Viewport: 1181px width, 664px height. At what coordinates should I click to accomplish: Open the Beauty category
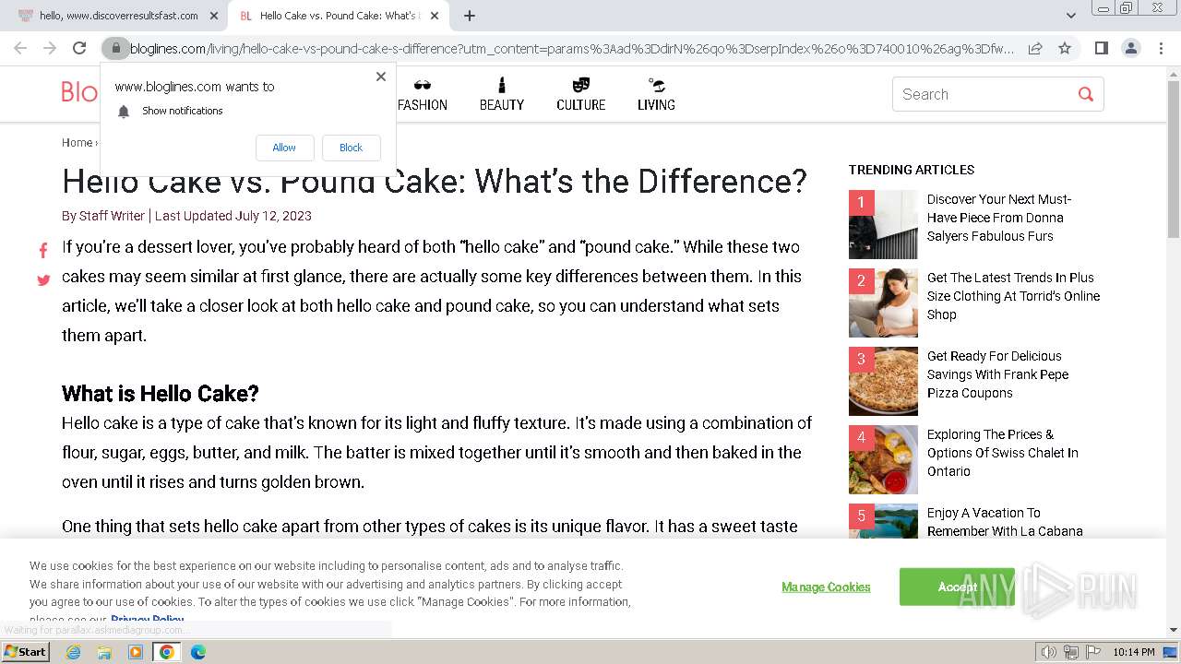coord(502,94)
